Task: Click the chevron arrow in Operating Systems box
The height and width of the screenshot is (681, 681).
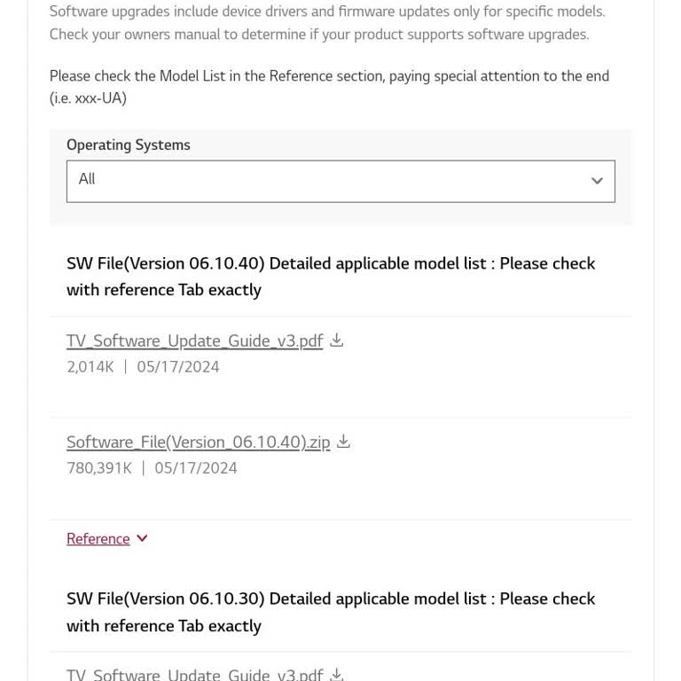Action: [597, 181]
